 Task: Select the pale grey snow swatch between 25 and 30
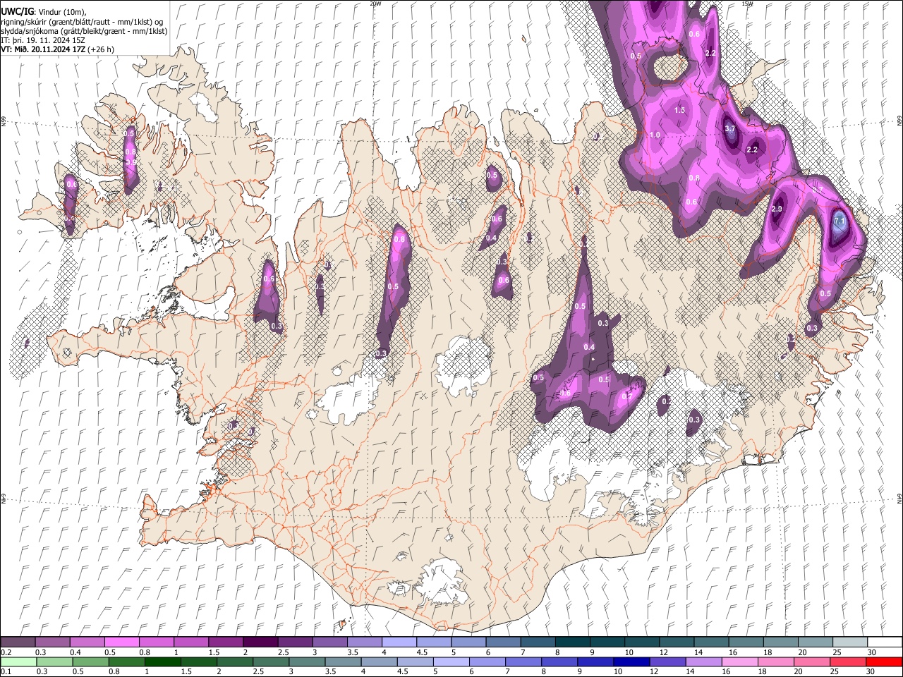[x=849, y=642]
